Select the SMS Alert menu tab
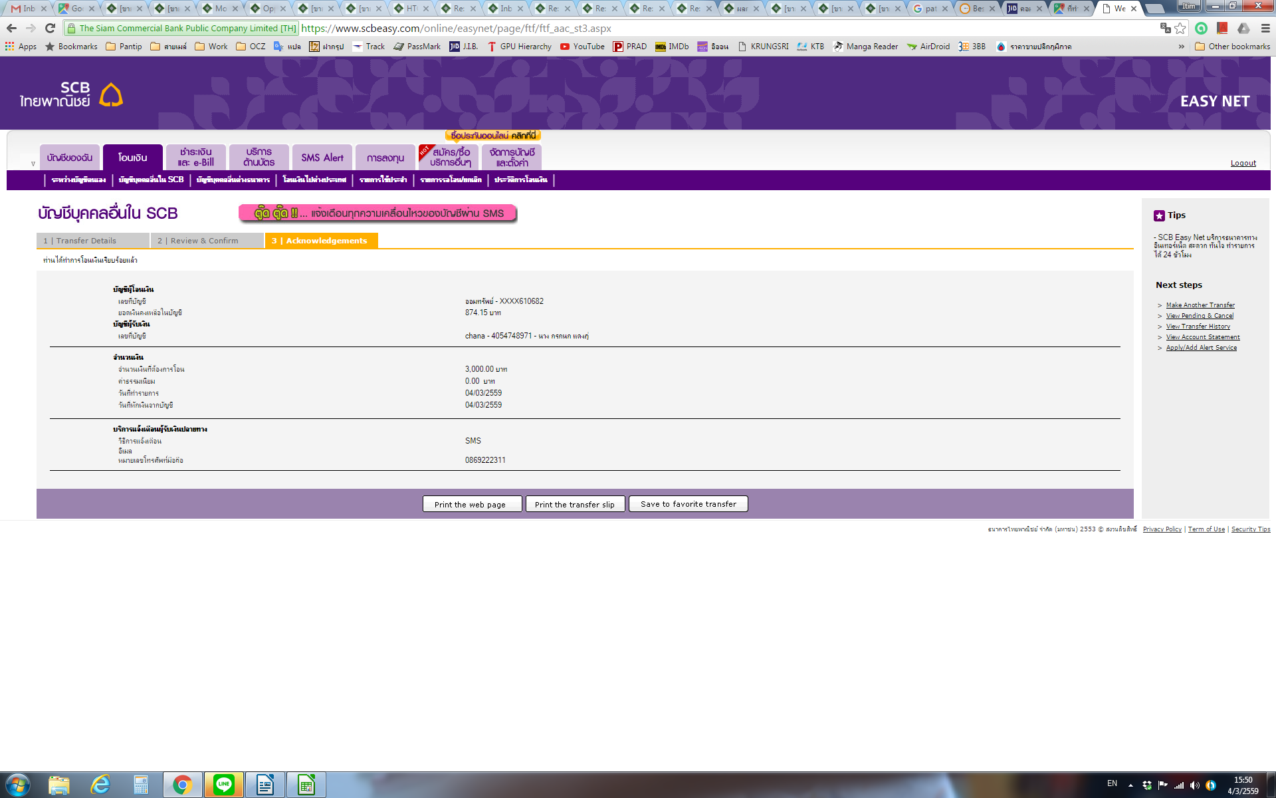This screenshot has width=1276, height=798. click(322, 158)
